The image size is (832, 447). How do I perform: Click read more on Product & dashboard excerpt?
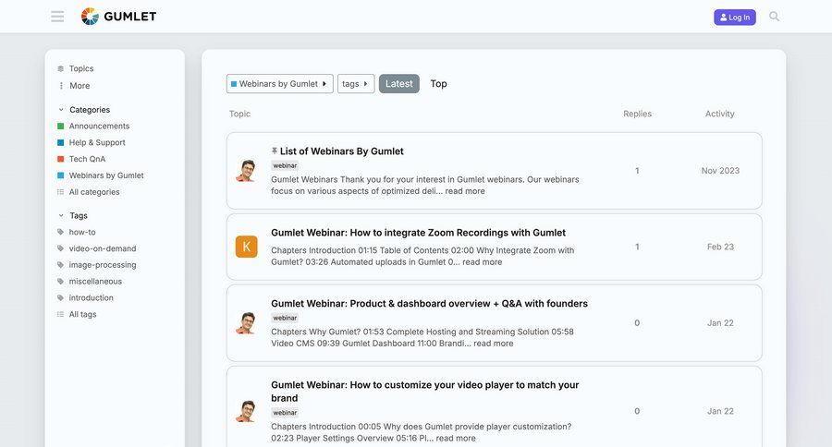pos(493,343)
